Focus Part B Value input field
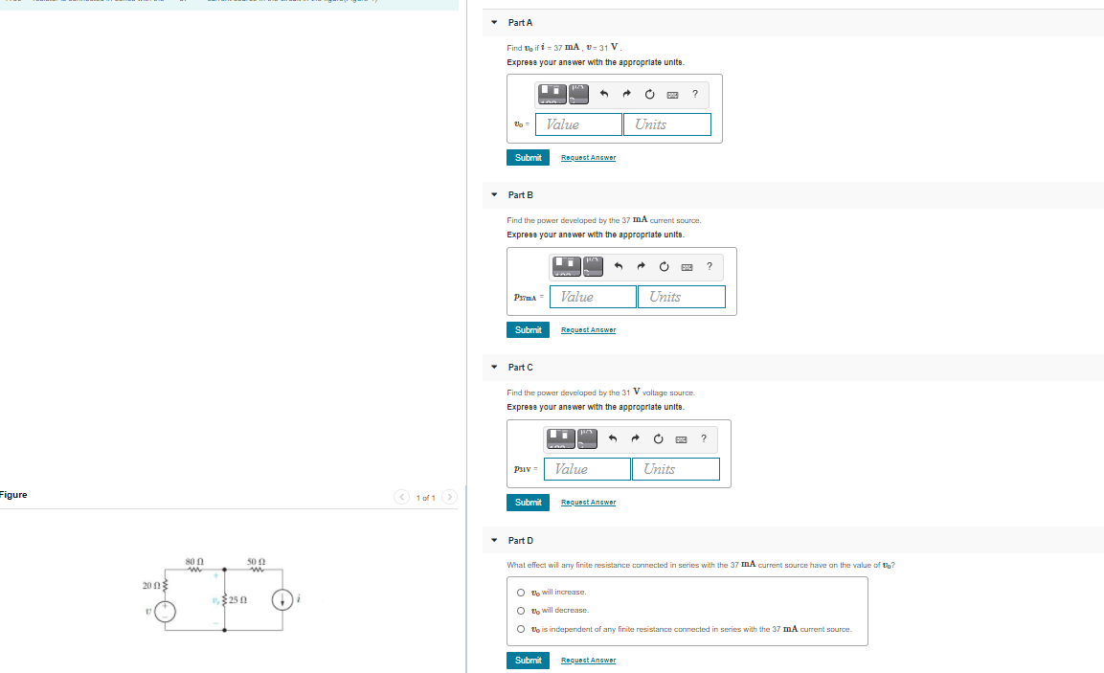This screenshot has height=673, width=1104. pyautogui.click(x=593, y=297)
